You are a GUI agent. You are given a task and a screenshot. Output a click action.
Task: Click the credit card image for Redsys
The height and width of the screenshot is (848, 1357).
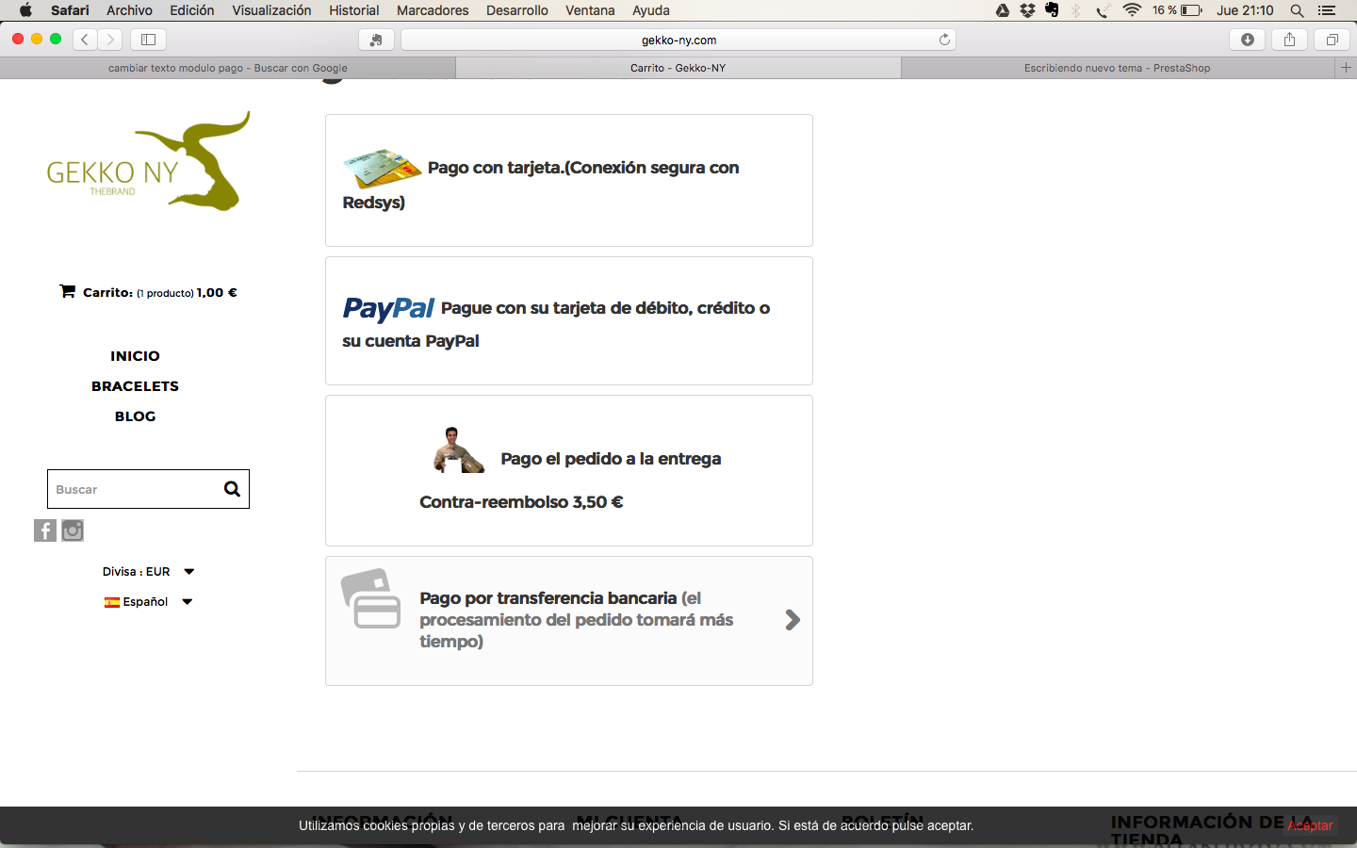click(x=382, y=168)
